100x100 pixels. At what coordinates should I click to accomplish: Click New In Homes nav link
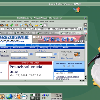(x=19, y=48)
